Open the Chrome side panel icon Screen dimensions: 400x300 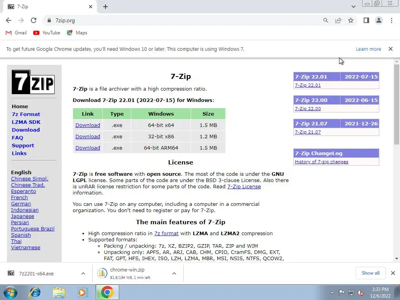[366, 20]
